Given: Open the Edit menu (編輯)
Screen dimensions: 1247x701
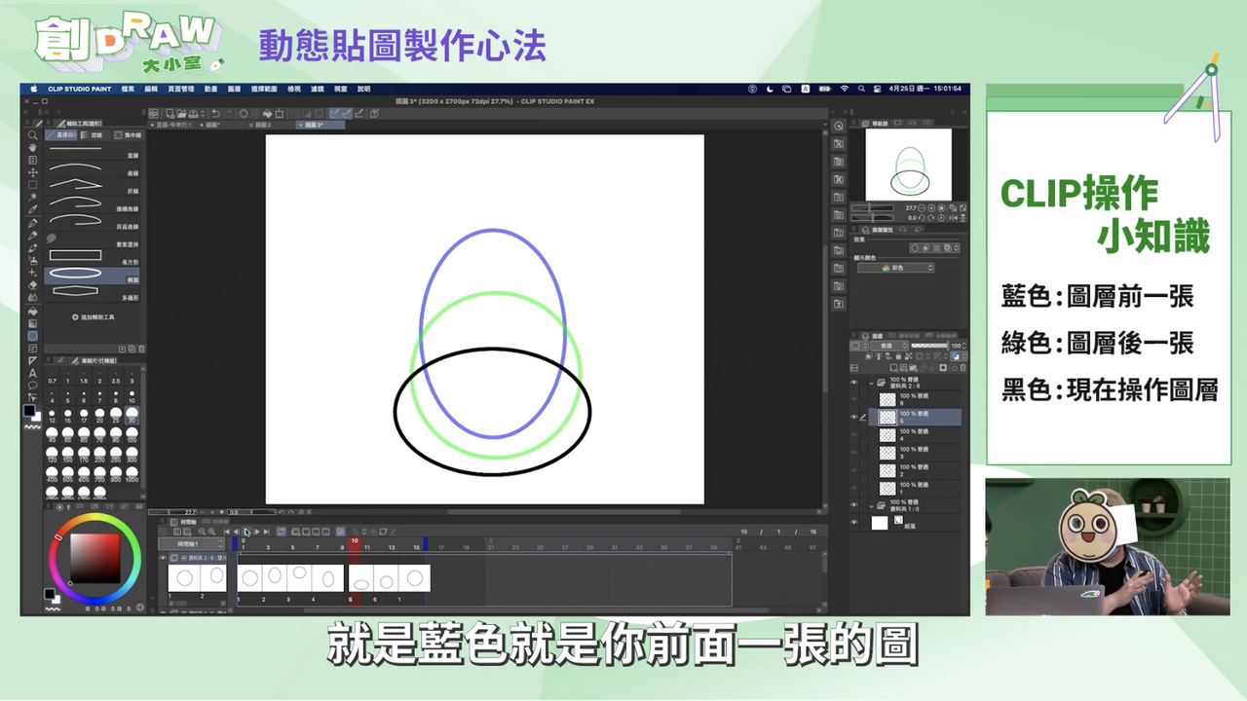Looking at the screenshot, I should pyautogui.click(x=151, y=89).
